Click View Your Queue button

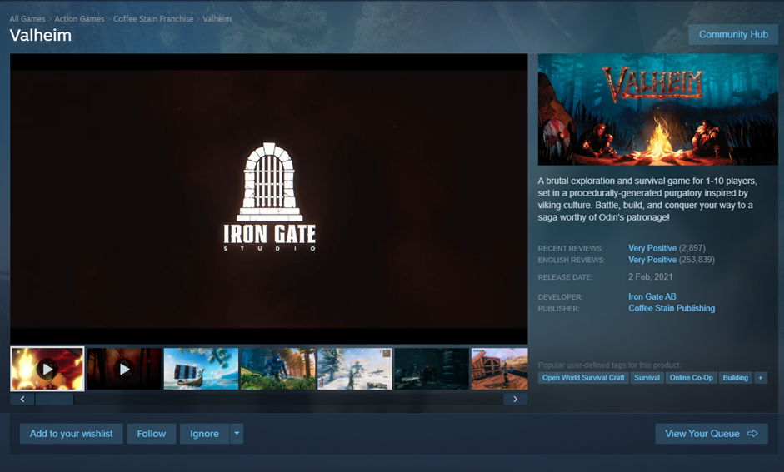711,434
